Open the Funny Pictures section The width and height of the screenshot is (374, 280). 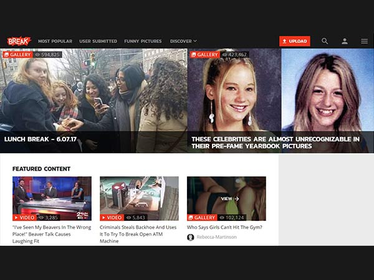point(143,41)
